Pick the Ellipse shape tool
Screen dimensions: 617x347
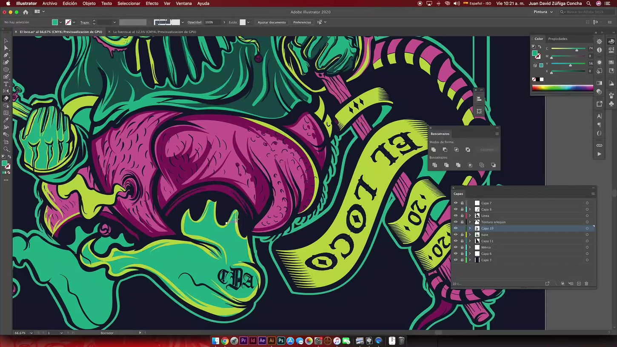[x=6, y=70]
